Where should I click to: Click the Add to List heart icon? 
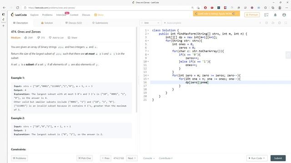point(50,38)
